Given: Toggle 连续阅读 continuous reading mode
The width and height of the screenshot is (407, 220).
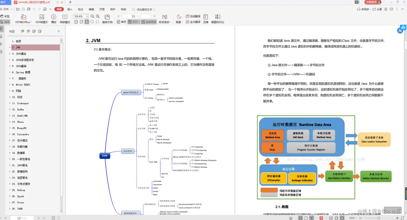Looking at the screenshot, I should pos(149,22).
